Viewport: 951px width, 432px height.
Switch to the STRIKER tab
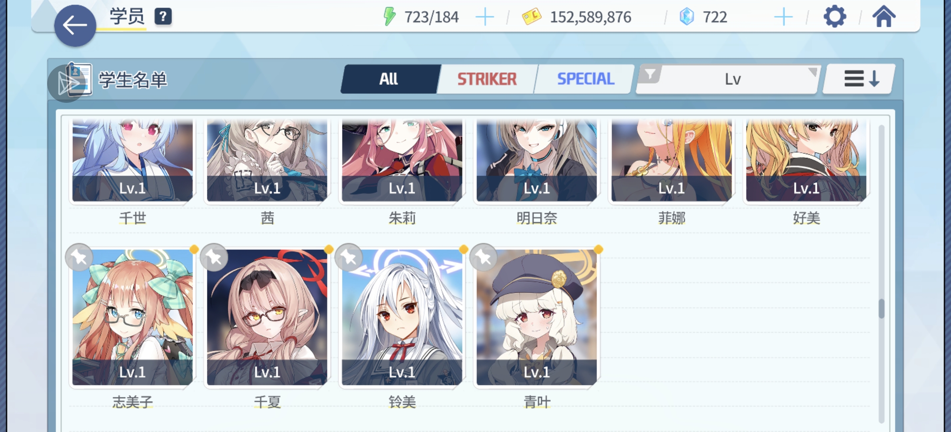[487, 79]
